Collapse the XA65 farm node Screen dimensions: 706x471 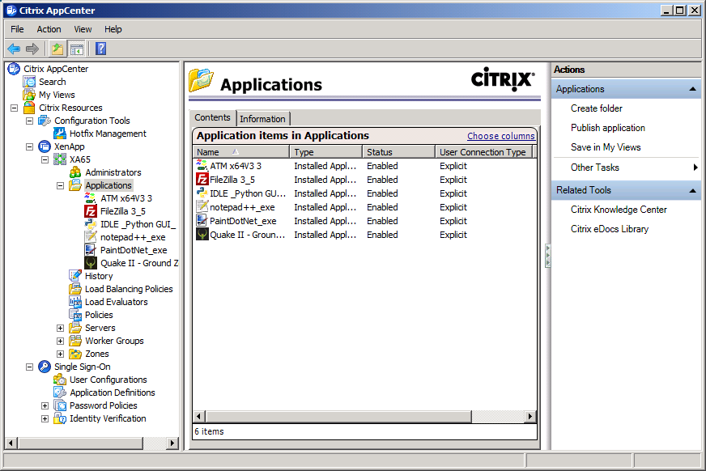point(45,159)
